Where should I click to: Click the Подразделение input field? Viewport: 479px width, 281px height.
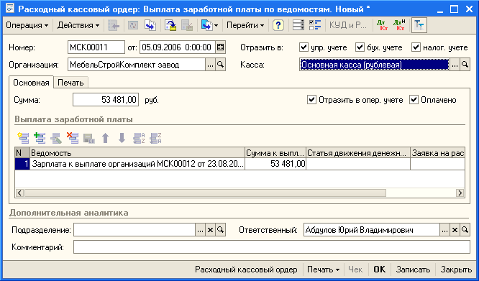[x=134, y=230]
